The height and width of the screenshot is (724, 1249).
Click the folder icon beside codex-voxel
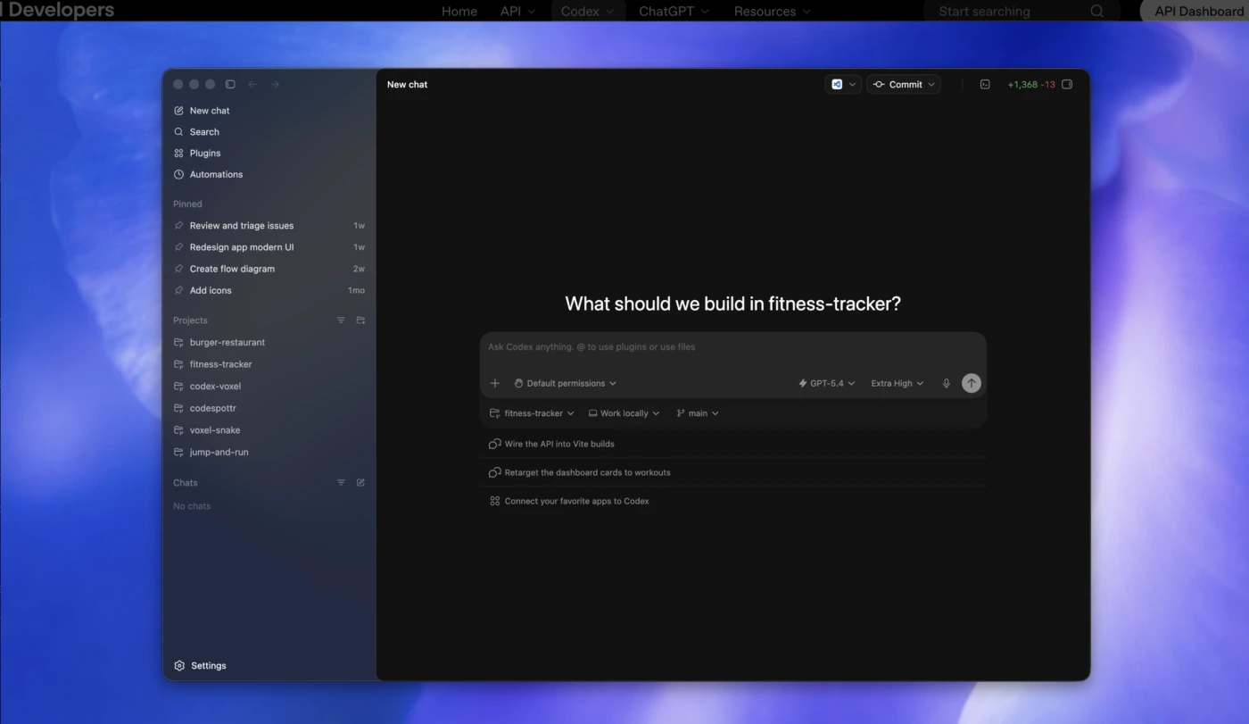(x=178, y=387)
